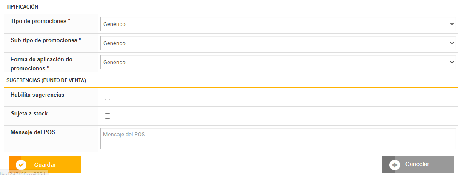Screen dimensions: 461x175
Task: Focus the Mensaje del POS text field
Action: point(278,139)
